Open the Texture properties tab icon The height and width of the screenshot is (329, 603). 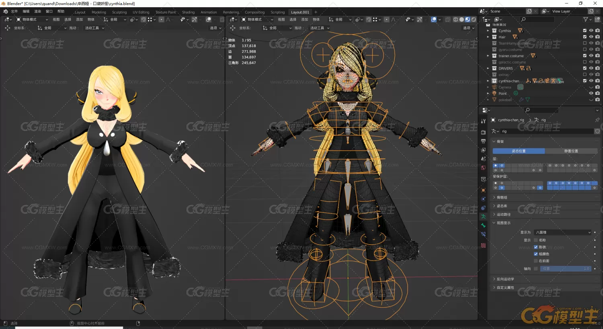point(483,245)
